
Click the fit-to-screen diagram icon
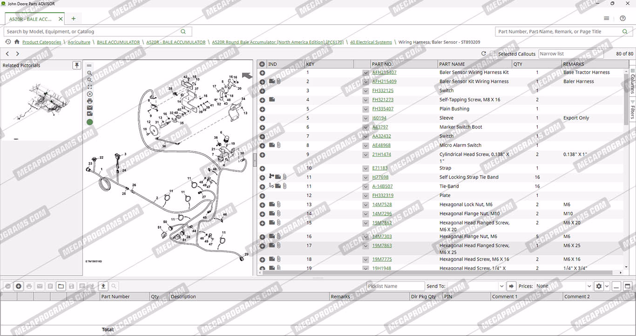89,87
